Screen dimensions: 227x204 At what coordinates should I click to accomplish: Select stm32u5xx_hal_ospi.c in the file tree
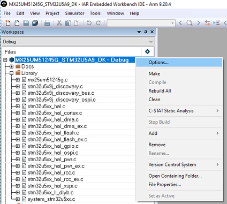pos(53,153)
